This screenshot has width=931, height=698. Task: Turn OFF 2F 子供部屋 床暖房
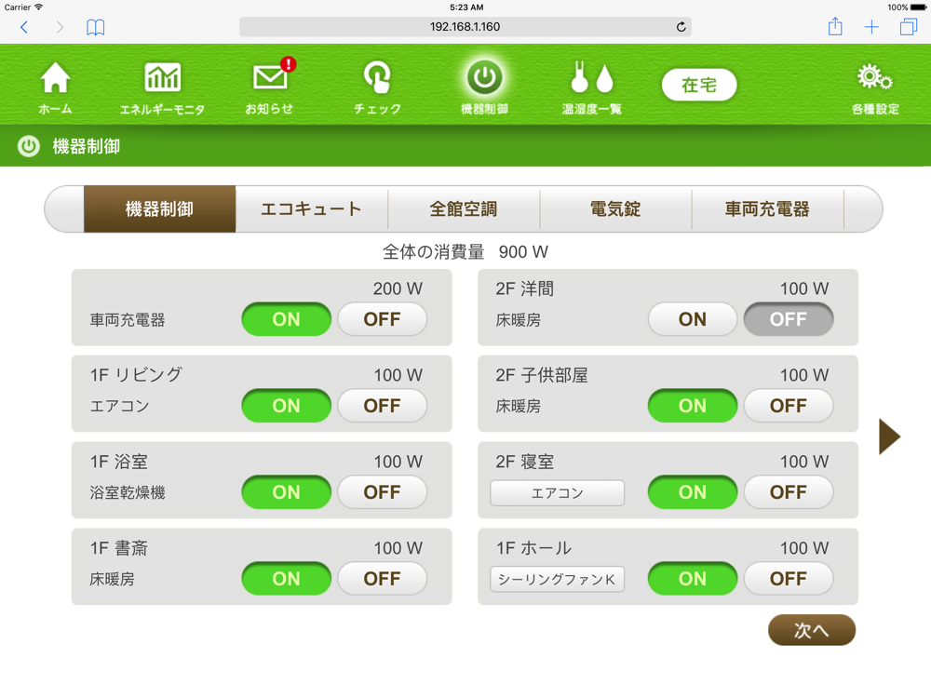click(789, 406)
